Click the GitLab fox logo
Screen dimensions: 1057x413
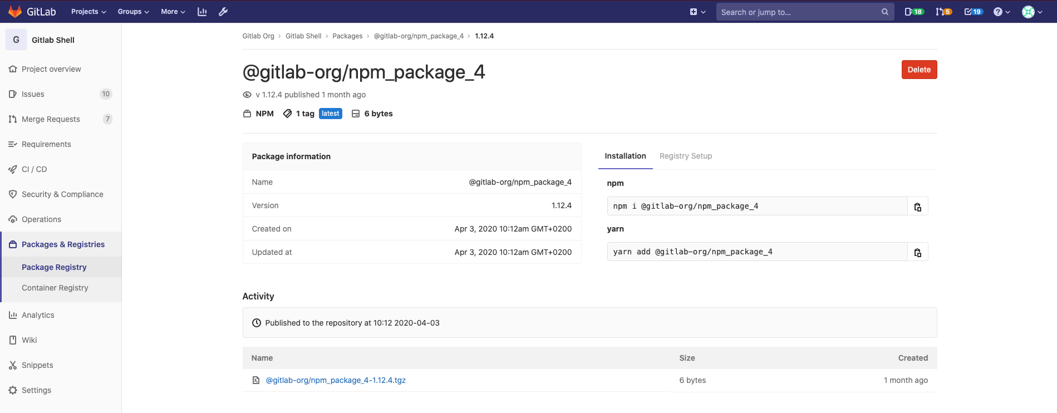(15, 12)
